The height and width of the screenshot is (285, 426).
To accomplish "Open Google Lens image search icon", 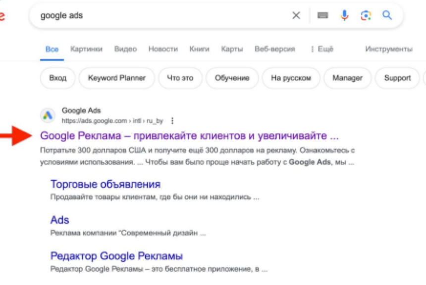I will [366, 15].
